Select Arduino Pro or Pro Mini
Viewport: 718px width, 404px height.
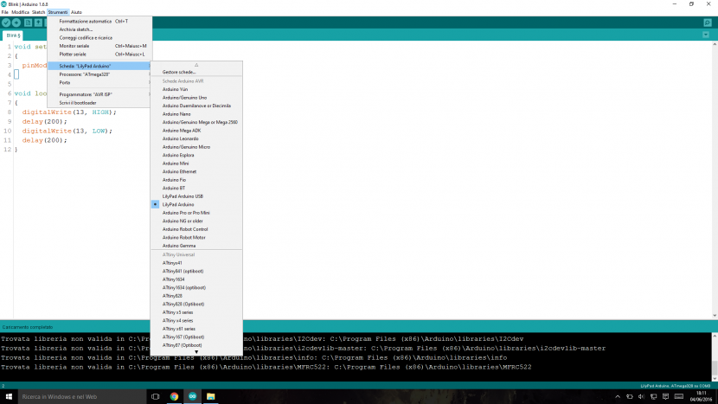coord(196,213)
